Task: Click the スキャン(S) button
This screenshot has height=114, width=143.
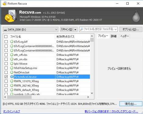Action: pyautogui.click(x=67, y=30)
